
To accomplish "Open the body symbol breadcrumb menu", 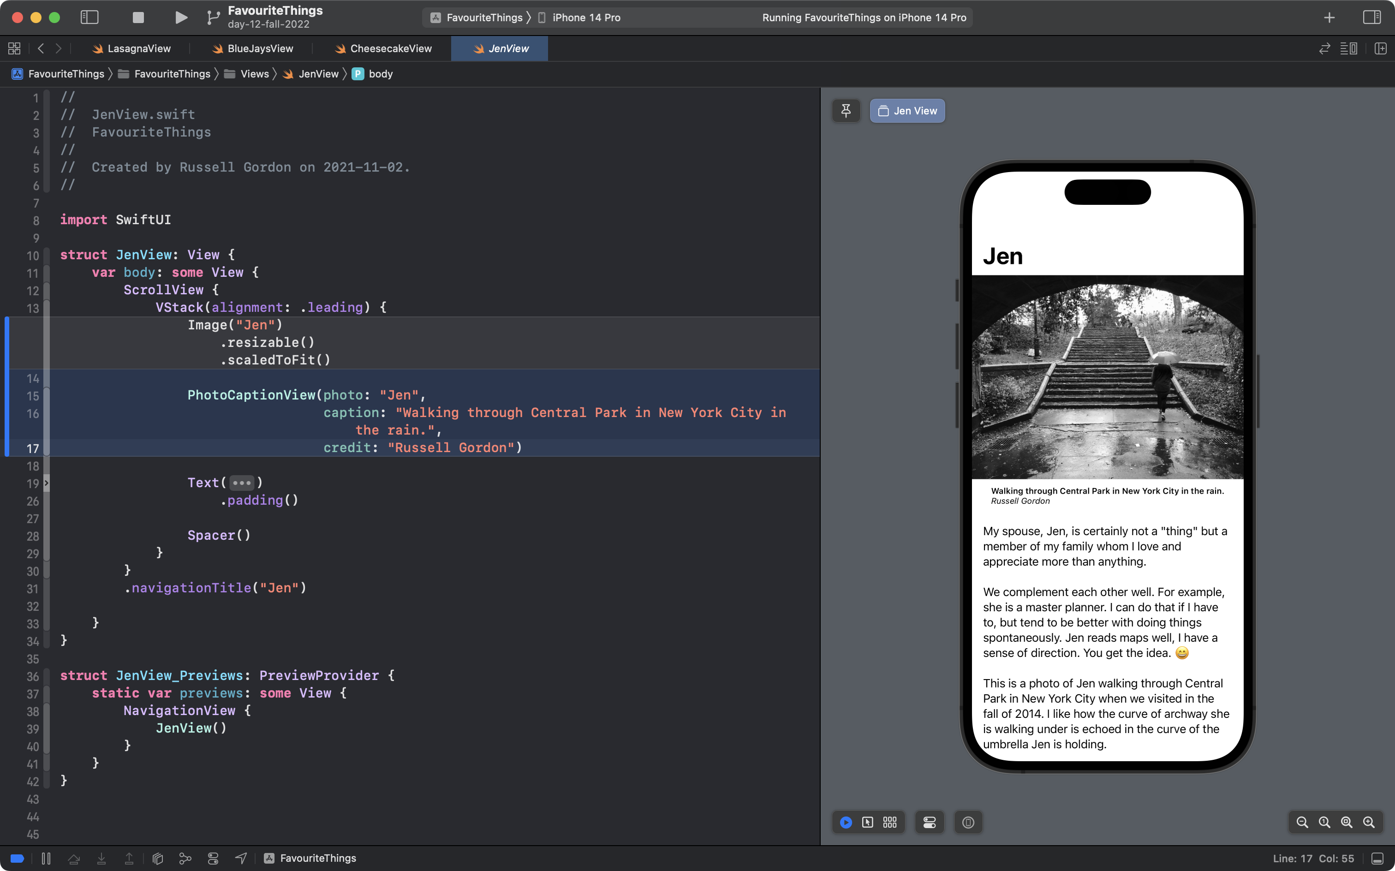I will pos(380,74).
